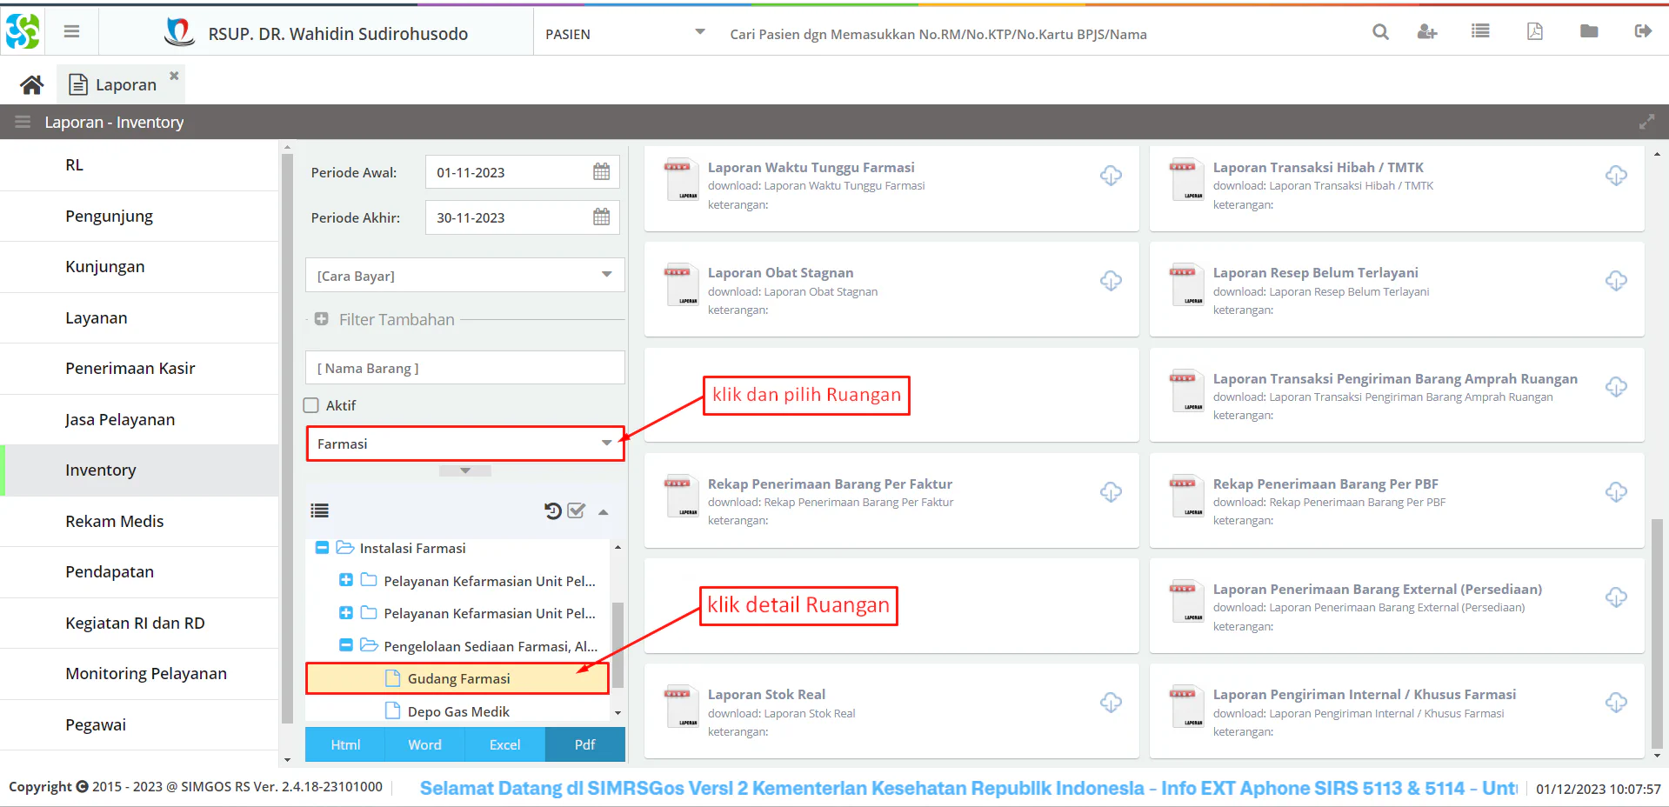Toggle the Aktif checkbox
Image resolution: width=1669 pixels, height=807 pixels.
[x=310, y=405]
